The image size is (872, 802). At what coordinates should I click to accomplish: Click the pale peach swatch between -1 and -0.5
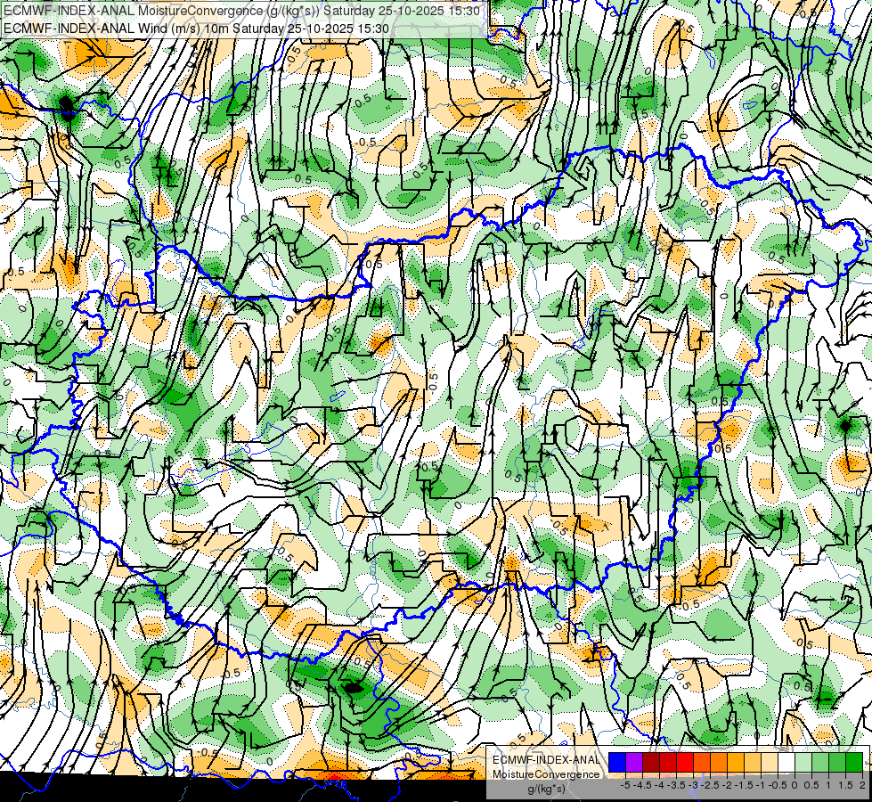tap(770, 763)
